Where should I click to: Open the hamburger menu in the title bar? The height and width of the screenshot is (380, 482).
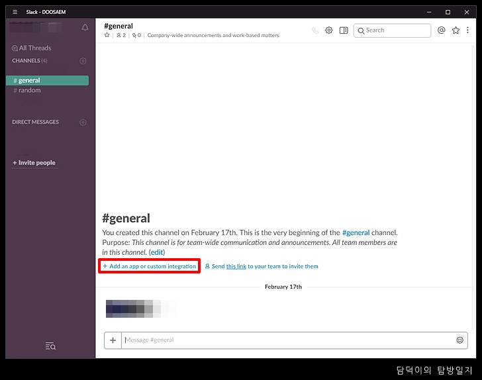pyautogui.click(x=15, y=12)
